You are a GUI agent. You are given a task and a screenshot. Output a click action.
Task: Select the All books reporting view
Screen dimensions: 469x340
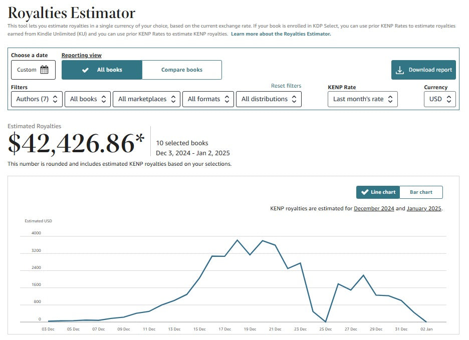click(x=102, y=70)
